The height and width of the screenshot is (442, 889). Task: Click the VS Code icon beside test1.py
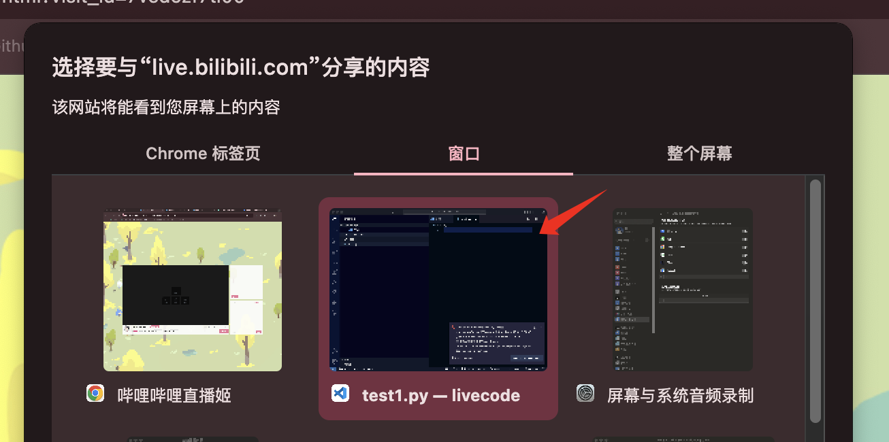tap(340, 393)
